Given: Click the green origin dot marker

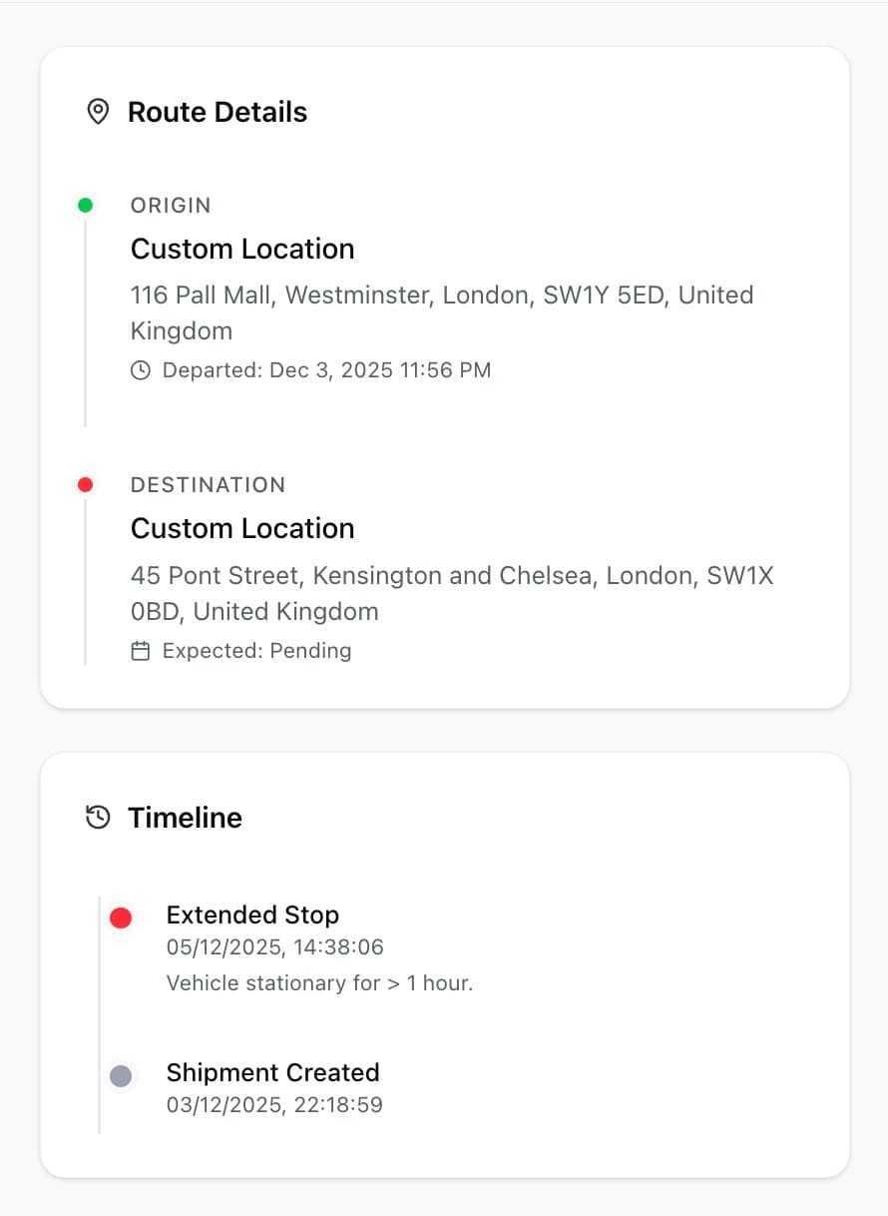Looking at the screenshot, I should (86, 206).
